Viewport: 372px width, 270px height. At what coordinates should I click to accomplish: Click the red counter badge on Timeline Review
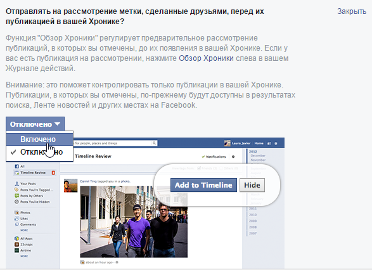click(53, 173)
